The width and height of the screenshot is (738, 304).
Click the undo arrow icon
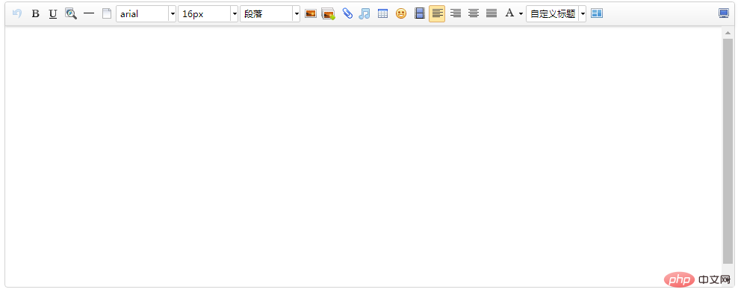[17, 13]
